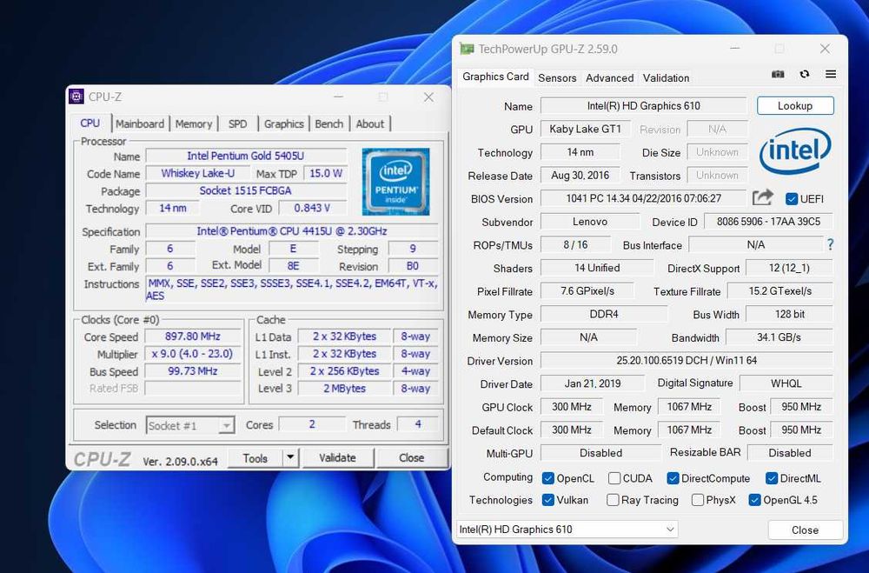
Task: Close GPU-Z using title bar X
Action: [x=825, y=49]
